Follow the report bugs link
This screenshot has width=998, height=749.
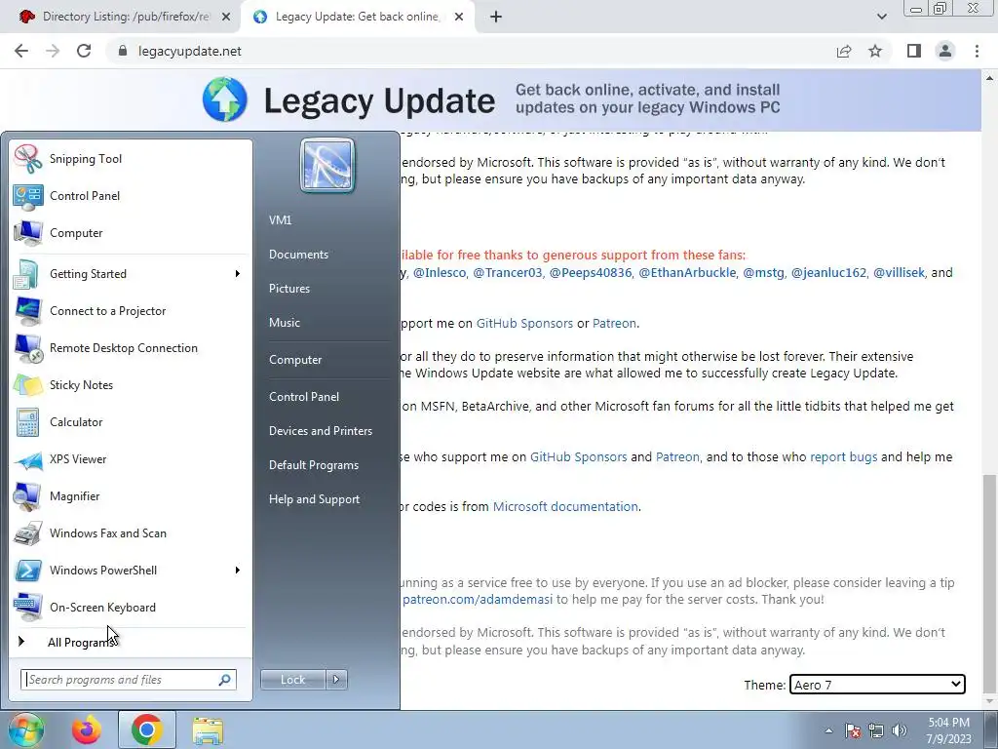pyautogui.click(x=843, y=456)
